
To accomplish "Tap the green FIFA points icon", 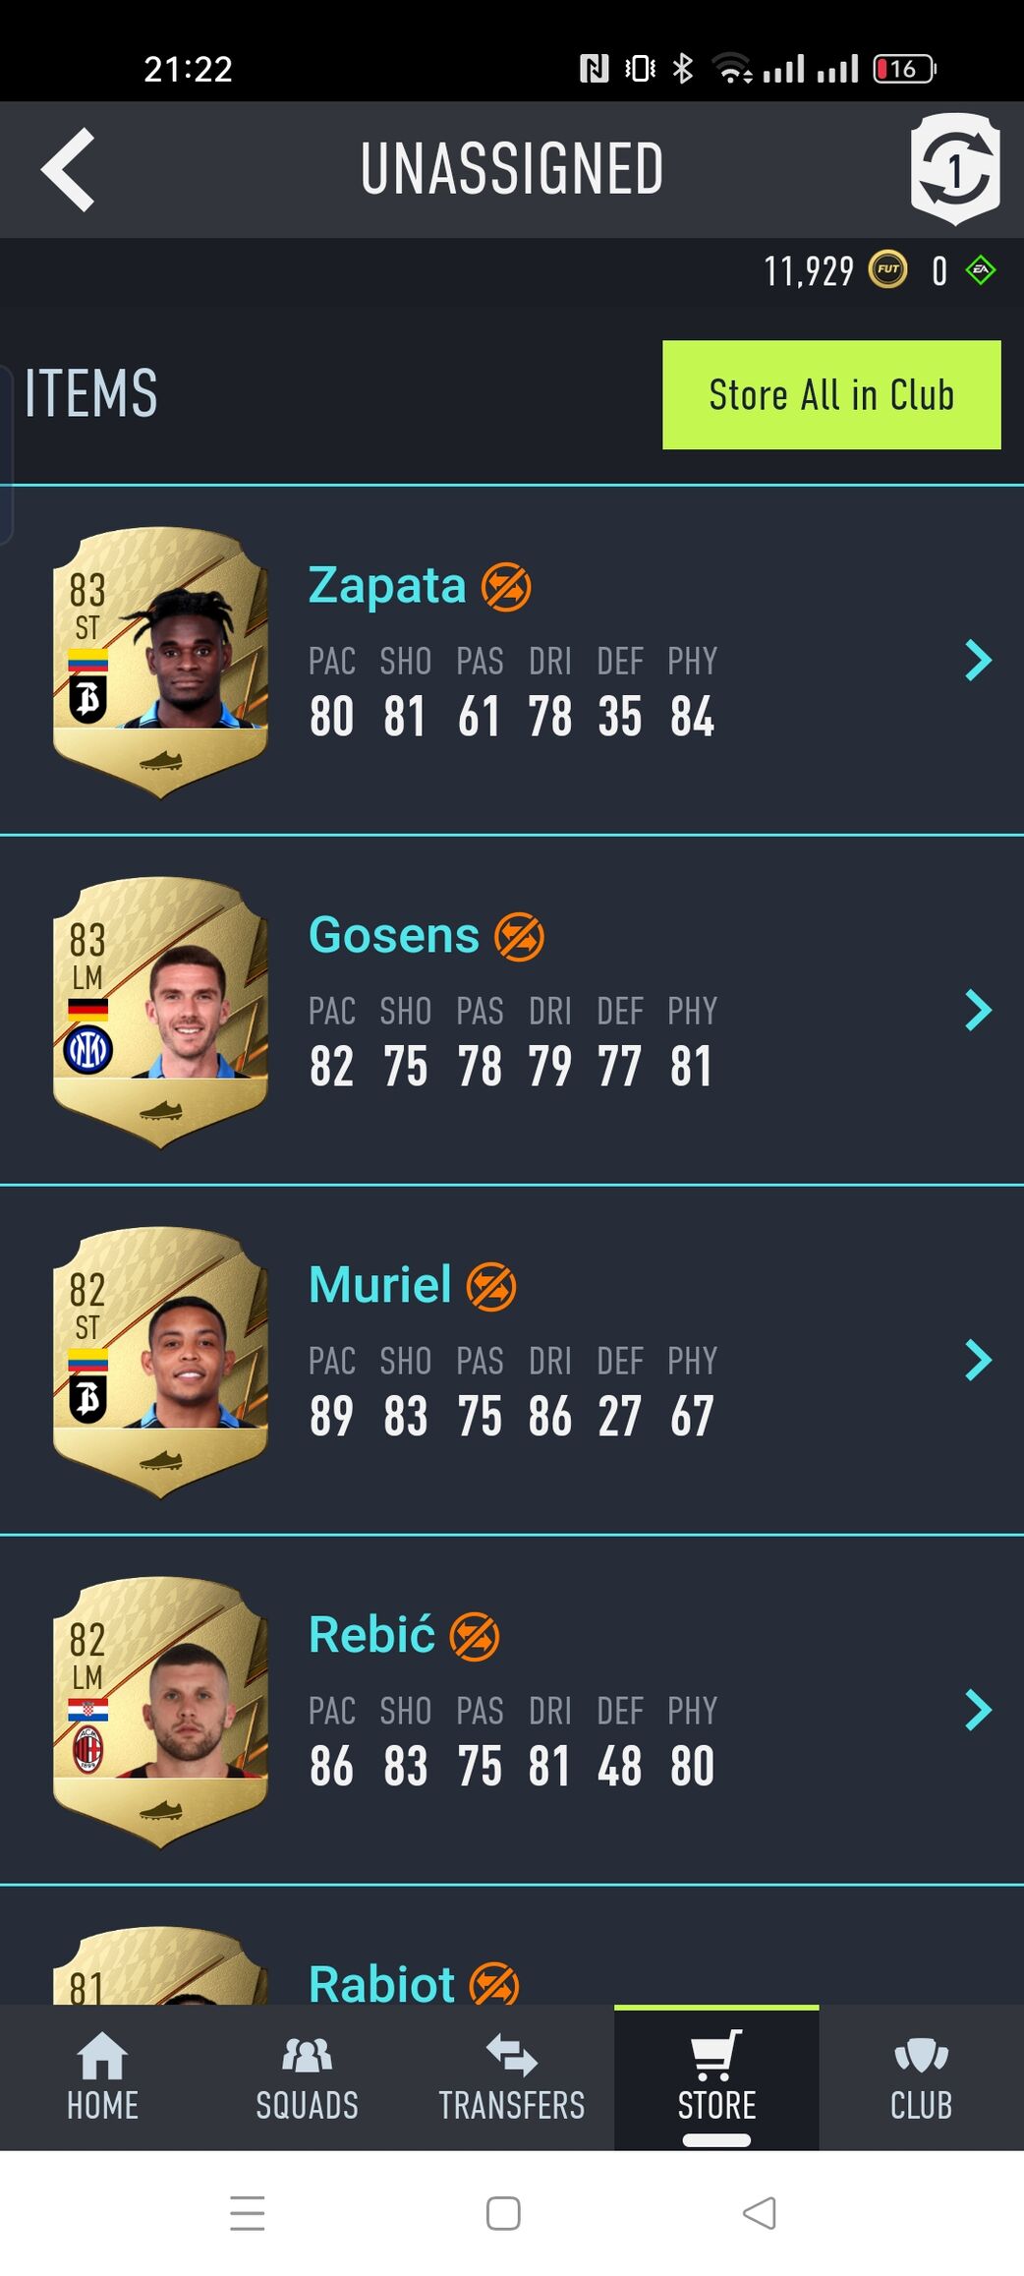I will [981, 269].
